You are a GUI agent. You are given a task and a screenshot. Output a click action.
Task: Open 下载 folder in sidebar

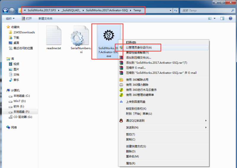tap(14, 38)
